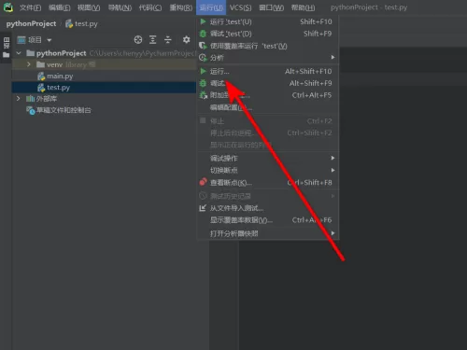
Task: Click the highlighted 运行(U) menu
Action: point(211,7)
